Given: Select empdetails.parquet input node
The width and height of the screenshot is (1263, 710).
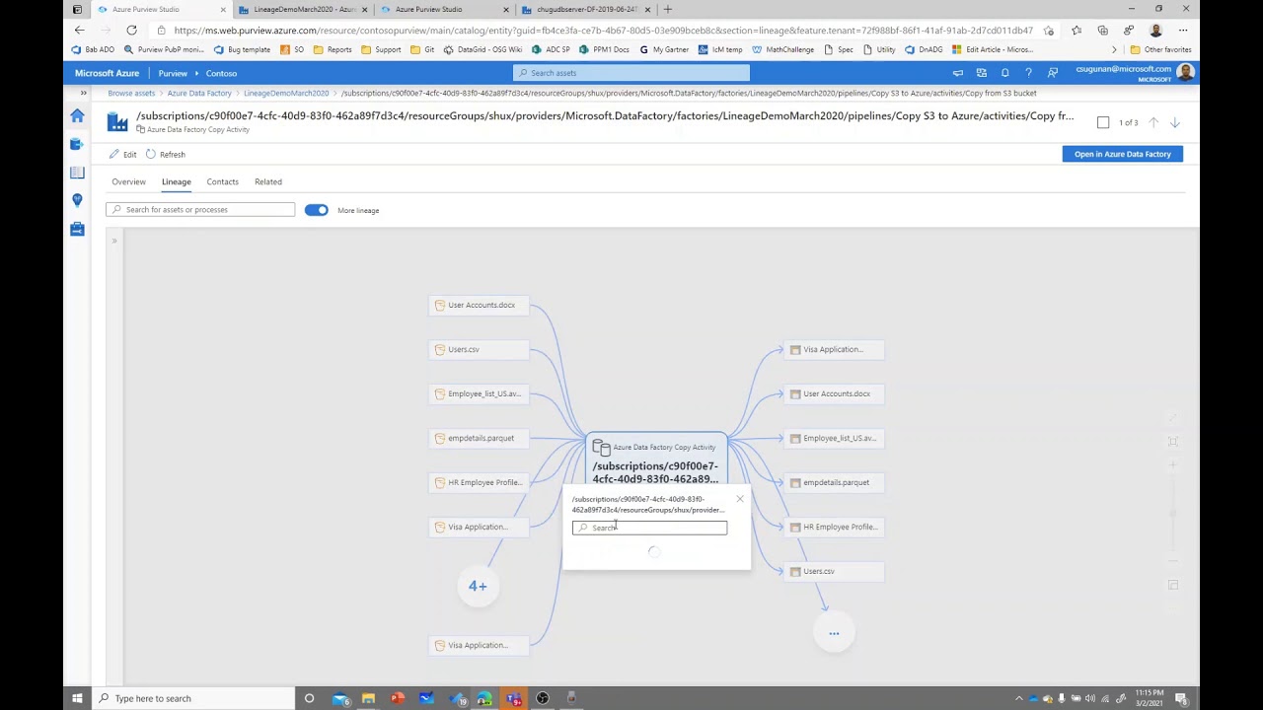Looking at the screenshot, I should [480, 438].
